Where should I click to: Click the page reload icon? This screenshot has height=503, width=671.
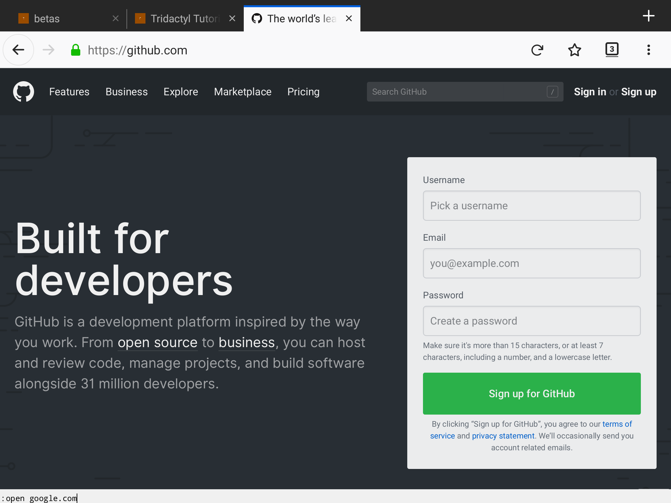pos(537,50)
